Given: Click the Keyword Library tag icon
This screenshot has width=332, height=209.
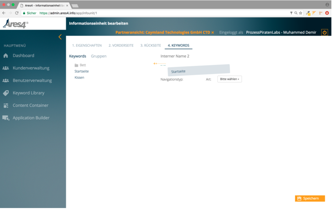Looking at the screenshot, I should pos(6,93).
